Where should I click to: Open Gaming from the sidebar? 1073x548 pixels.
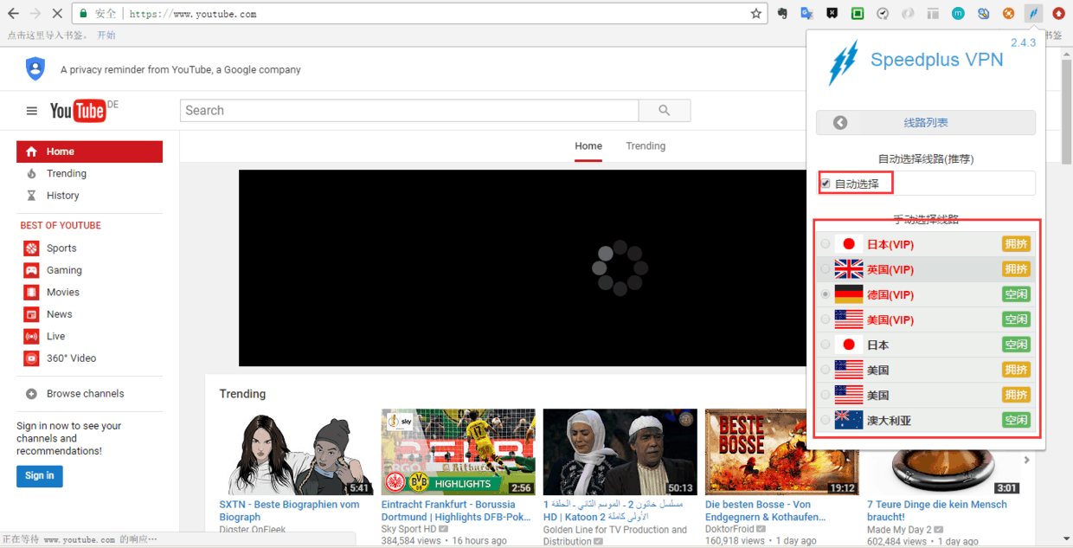[64, 270]
